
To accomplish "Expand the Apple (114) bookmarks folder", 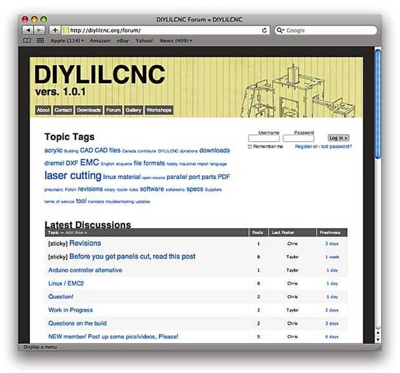I will 67,41.
